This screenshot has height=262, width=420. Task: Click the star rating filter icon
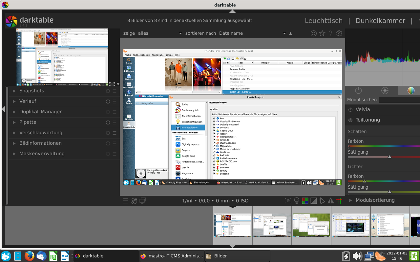322,33
